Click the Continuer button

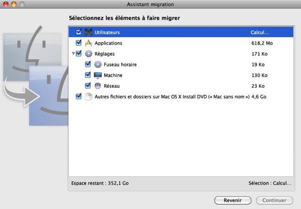tap(274, 200)
